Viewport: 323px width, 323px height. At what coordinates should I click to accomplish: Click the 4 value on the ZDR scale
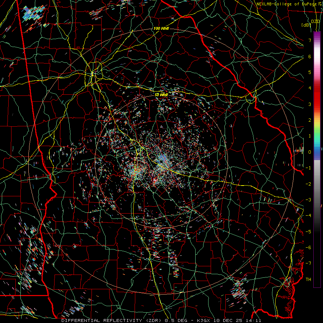[x=310, y=88]
